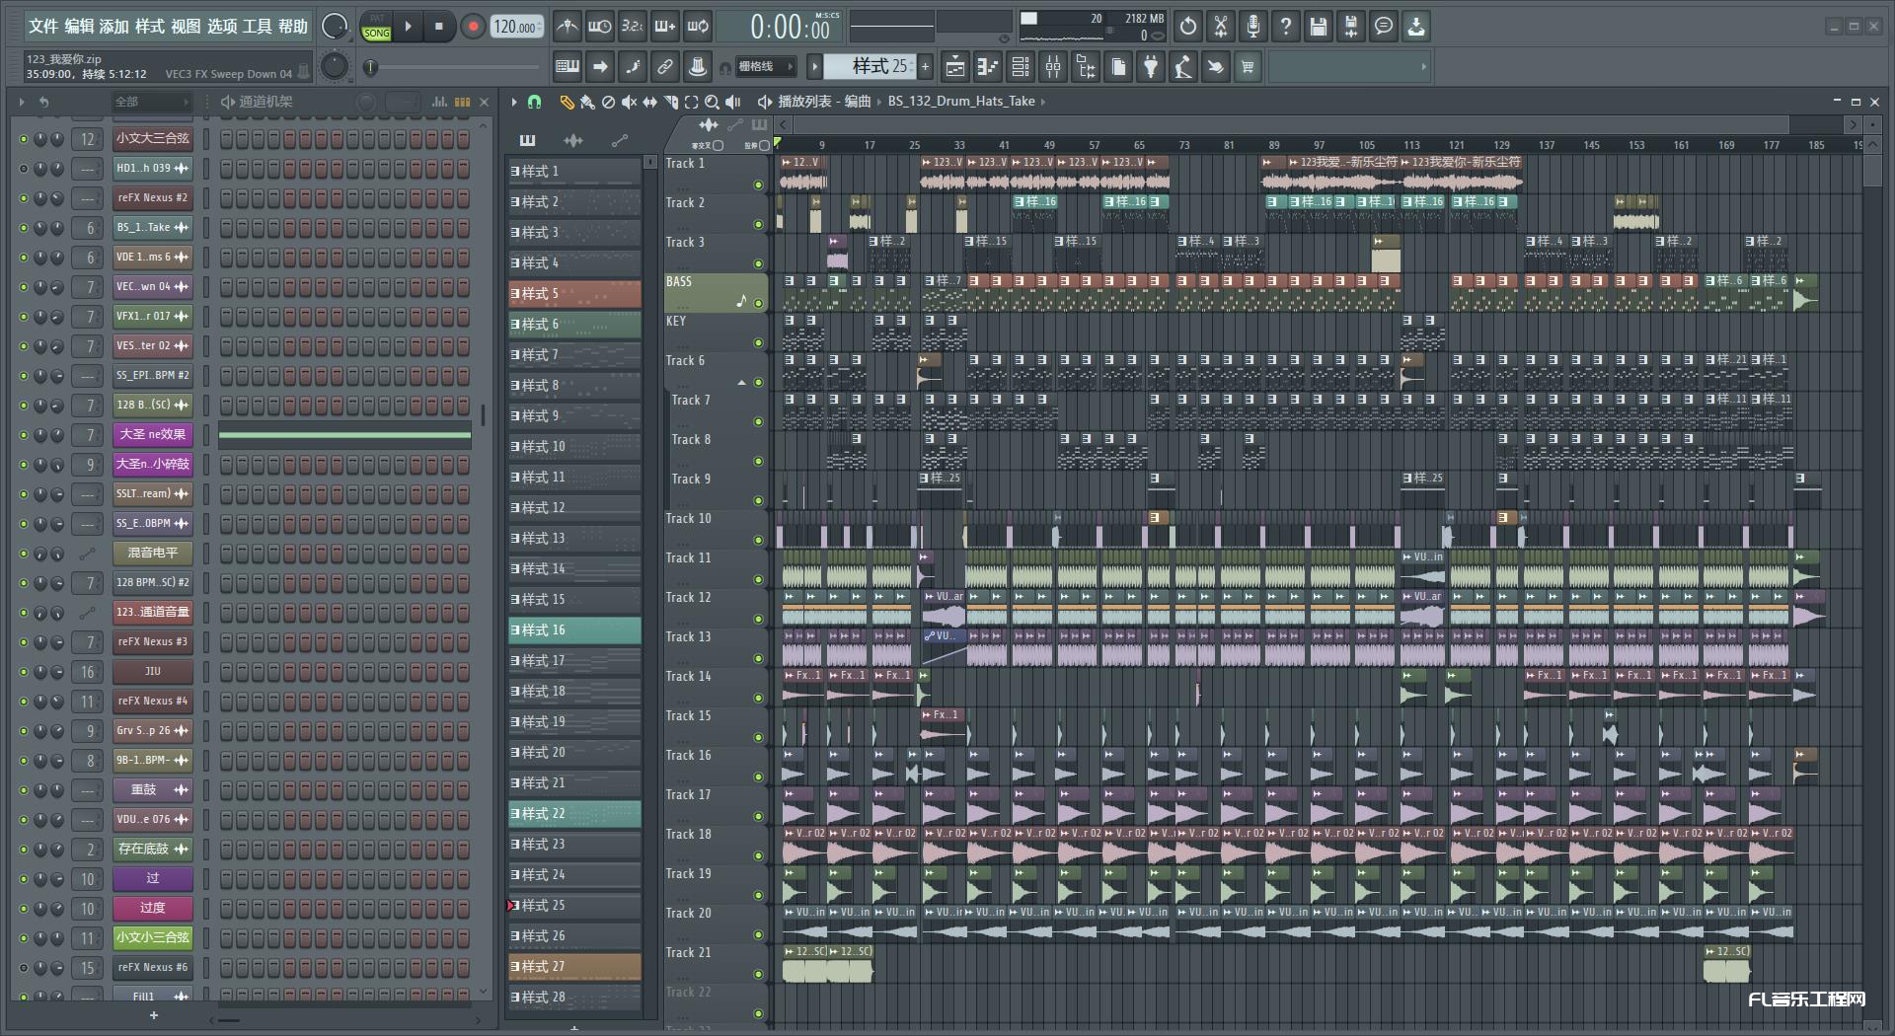Select the slip tool in playlist toolbar
Image resolution: width=1895 pixels, height=1036 pixels.
click(649, 102)
